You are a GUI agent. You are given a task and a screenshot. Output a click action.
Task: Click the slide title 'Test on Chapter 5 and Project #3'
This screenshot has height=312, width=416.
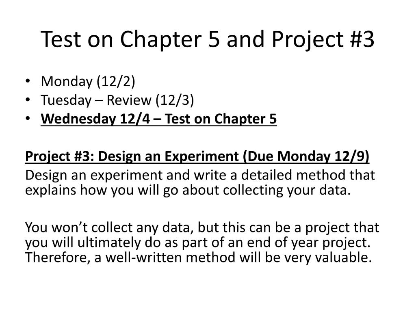pos(208,39)
